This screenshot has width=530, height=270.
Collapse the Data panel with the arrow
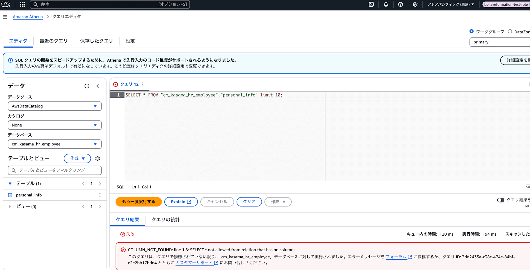98,86
